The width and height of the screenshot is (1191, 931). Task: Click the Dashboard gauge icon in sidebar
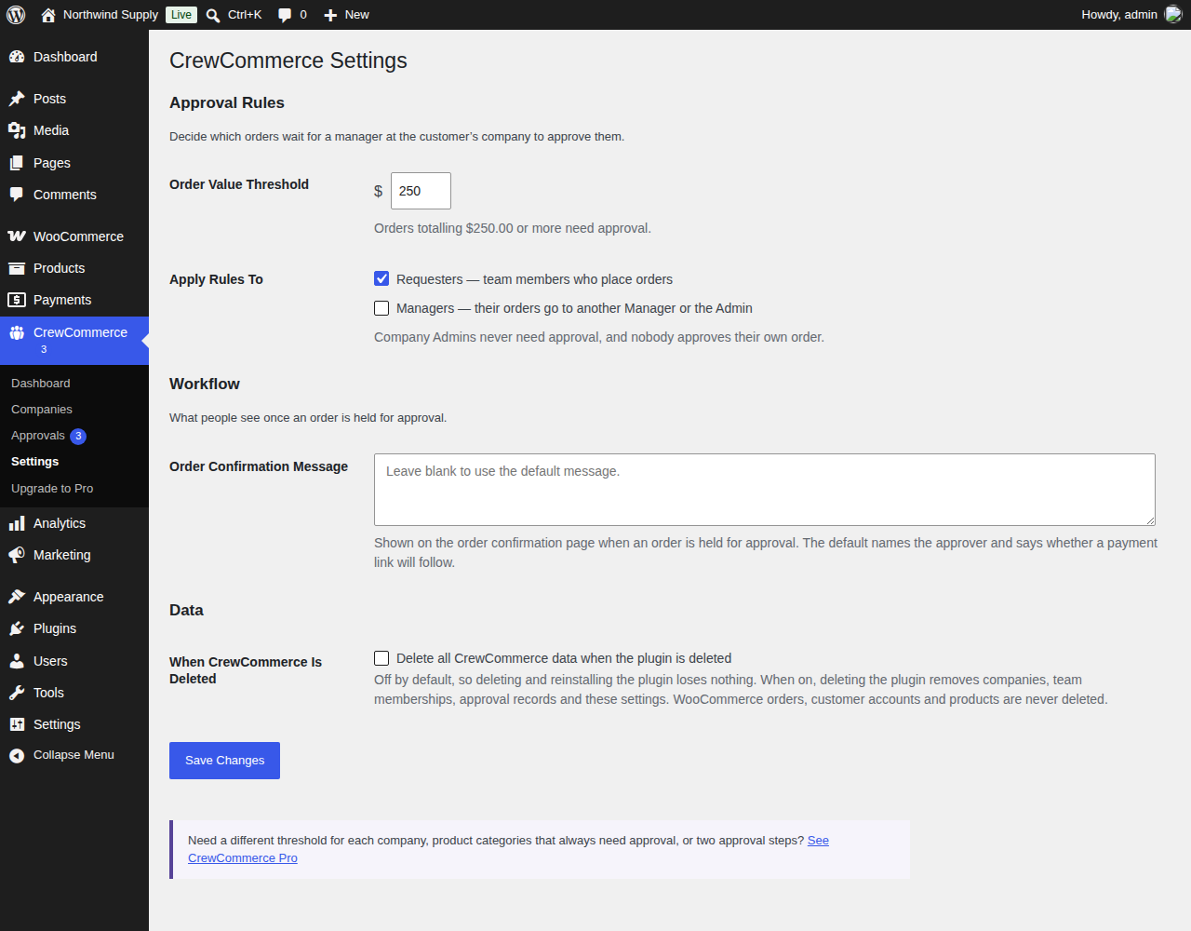[17, 57]
